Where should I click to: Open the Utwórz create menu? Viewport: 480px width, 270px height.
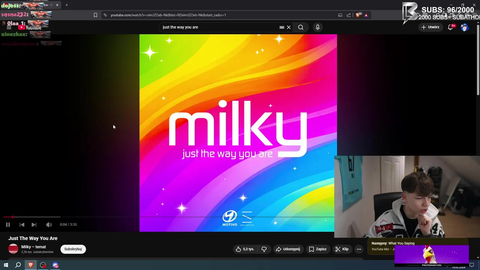[430, 27]
